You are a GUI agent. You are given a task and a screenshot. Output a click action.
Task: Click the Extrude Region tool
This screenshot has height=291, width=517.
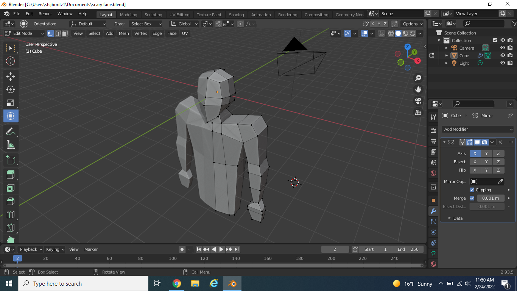click(x=11, y=175)
